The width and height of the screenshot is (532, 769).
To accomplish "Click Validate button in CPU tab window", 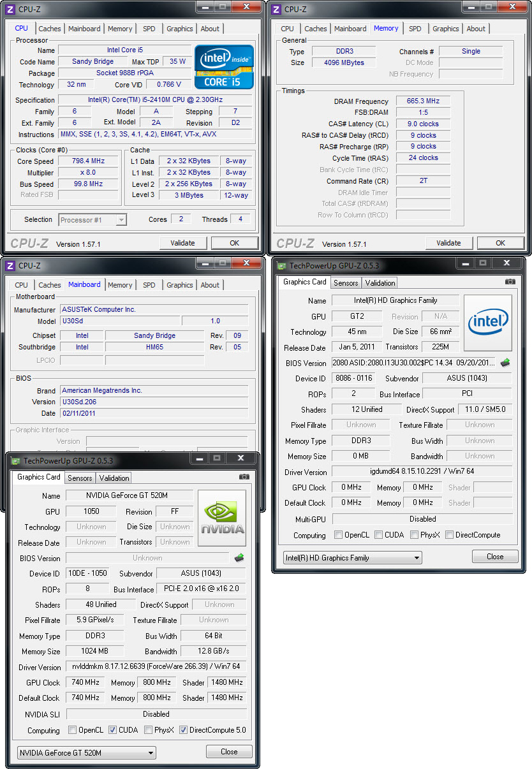I will 182,243.
